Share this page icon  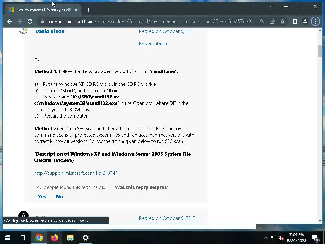(x=272, y=21)
